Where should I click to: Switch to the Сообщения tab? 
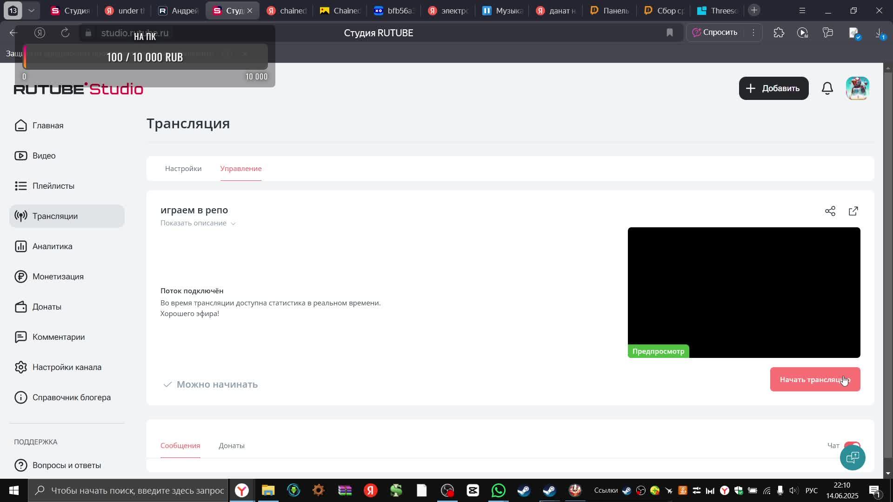coord(180,446)
